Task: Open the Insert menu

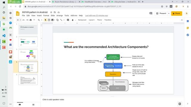Action: [x=39, y=15]
